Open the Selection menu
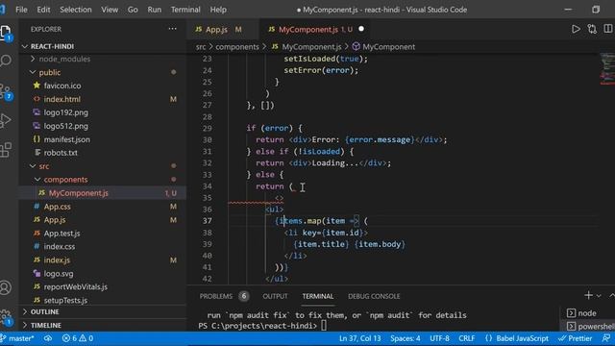The width and height of the screenshot is (615, 346). point(75,10)
